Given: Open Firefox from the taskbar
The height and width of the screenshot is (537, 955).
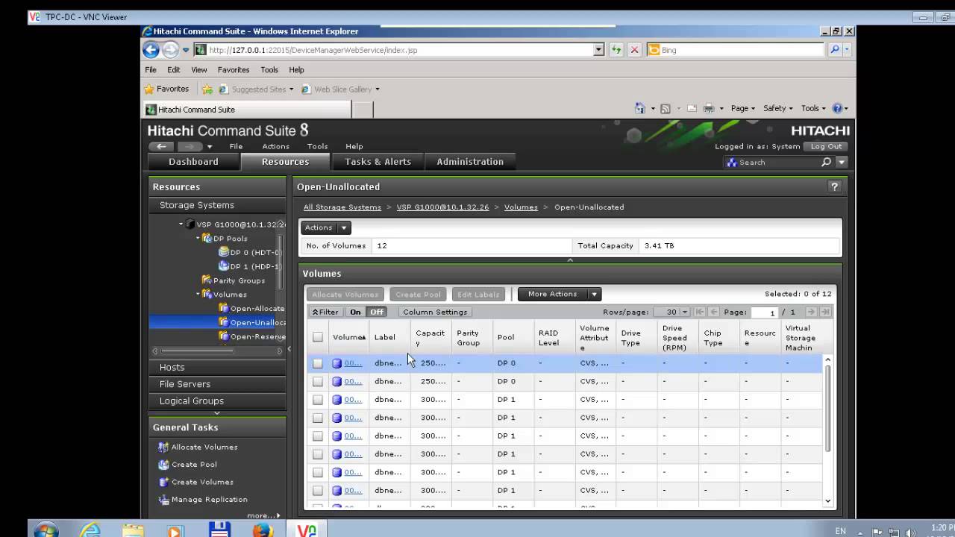Looking at the screenshot, I should click(x=262, y=530).
